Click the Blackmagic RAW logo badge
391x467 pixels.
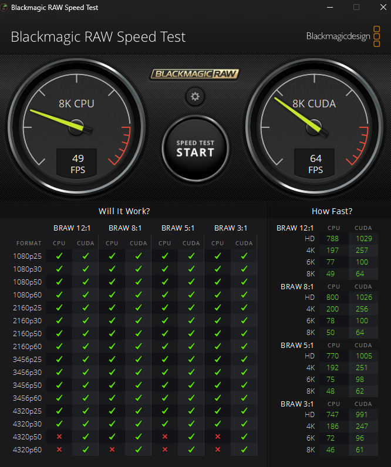(x=194, y=74)
